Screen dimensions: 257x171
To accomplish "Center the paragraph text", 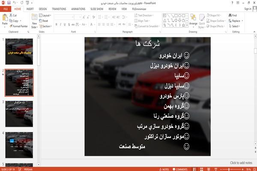I will click(x=103, y=24).
